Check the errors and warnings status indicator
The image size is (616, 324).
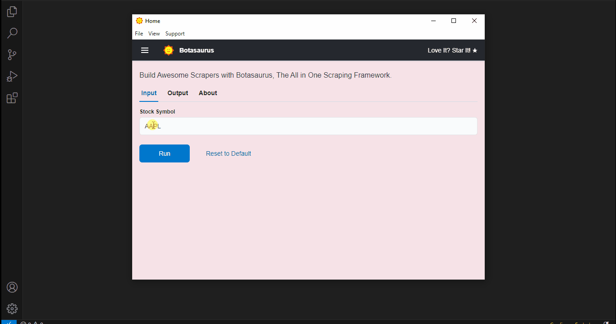point(31,322)
